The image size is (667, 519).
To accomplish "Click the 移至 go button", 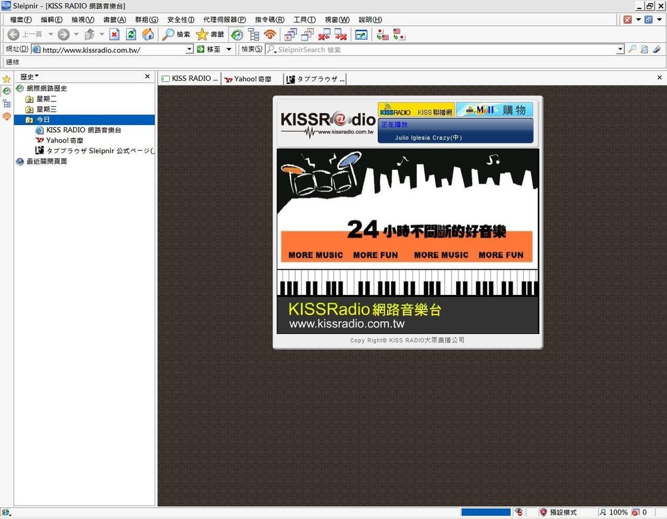I will pos(209,49).
